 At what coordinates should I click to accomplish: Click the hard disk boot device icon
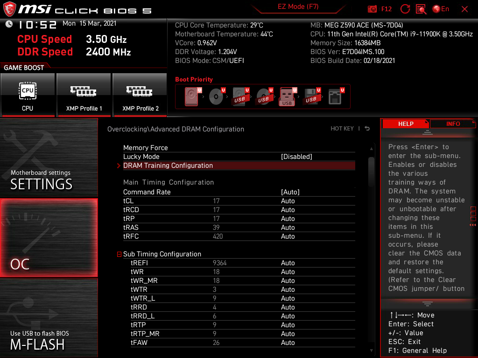point(192,96)
